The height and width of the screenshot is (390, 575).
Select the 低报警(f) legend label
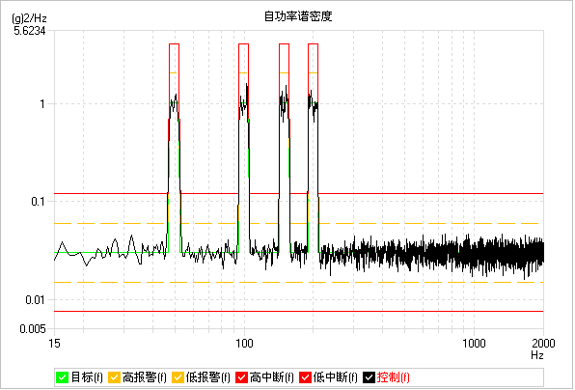208,377
